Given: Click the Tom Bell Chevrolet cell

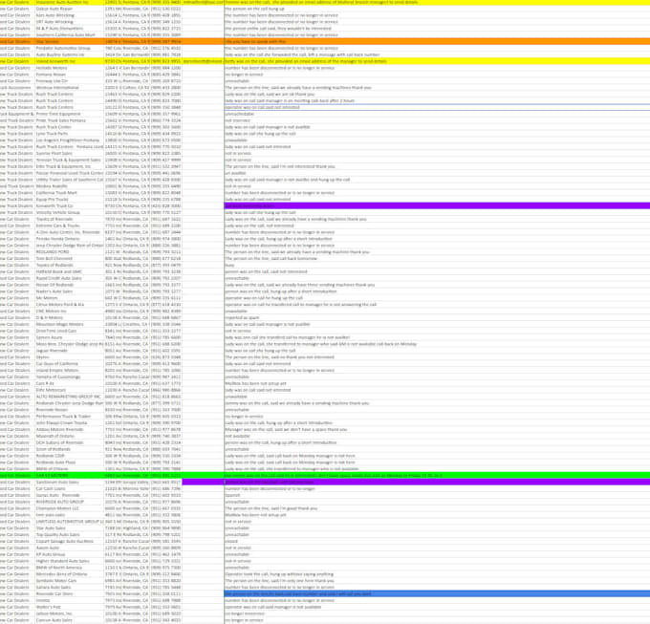Looking at the screenshot, I should [69, 259].
